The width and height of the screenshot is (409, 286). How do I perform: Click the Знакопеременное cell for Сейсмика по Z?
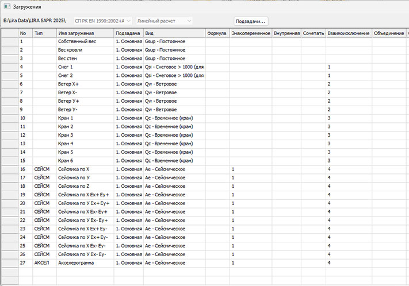[x=251, y=186]
